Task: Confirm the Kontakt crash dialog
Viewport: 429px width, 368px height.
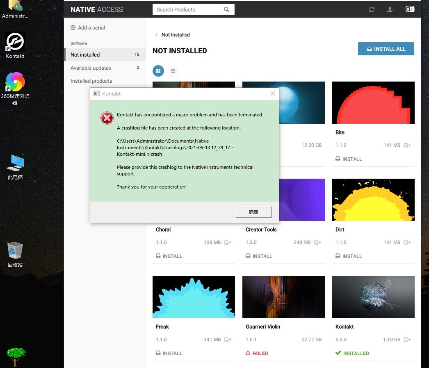Action: click(x=253, y=212)
